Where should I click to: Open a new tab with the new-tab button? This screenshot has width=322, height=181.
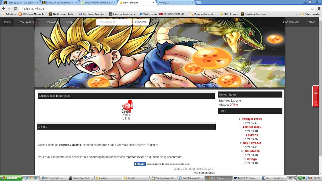(x=199, y=3)
